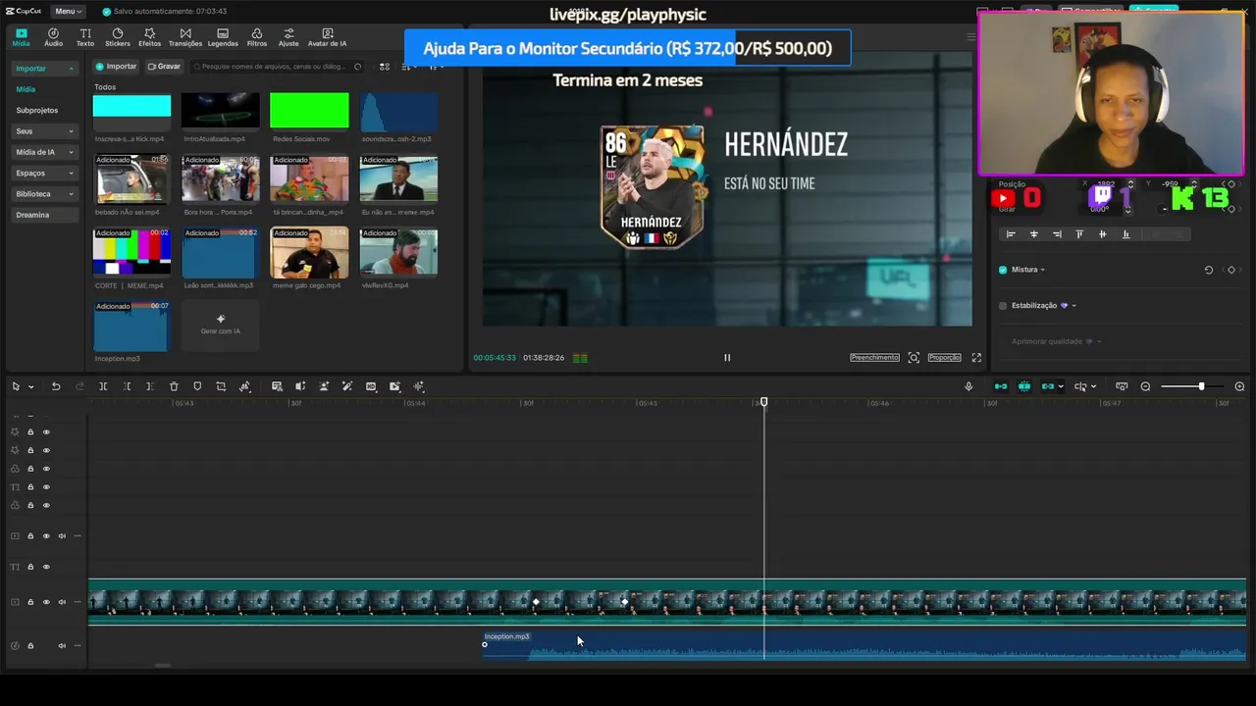Image resolution: width=1256 pixels, height=706 pixels.
Task: Click the Gravar record button
Action: tap(164, 67)
